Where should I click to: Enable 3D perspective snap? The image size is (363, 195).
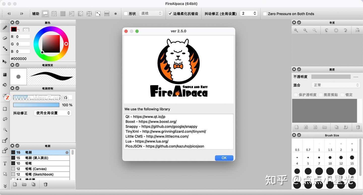pyautogui.click(x=107, y=14)
